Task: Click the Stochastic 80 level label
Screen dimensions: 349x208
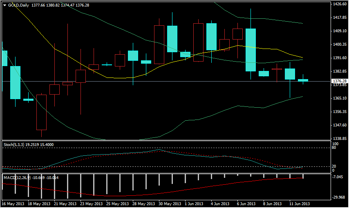Action: (x=334, y=148)
